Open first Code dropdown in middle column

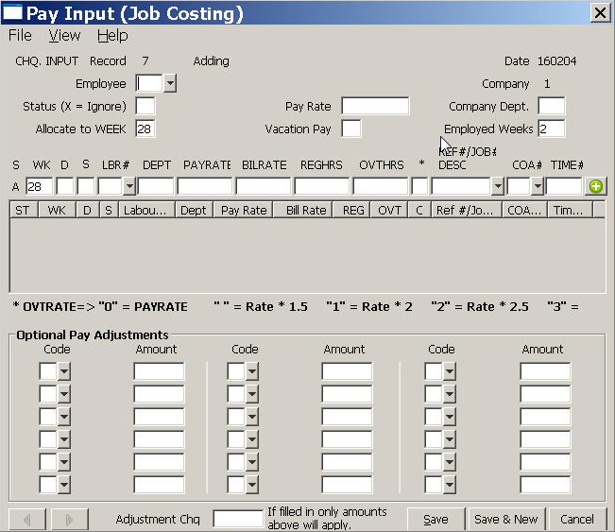click(x=252, y=371)
